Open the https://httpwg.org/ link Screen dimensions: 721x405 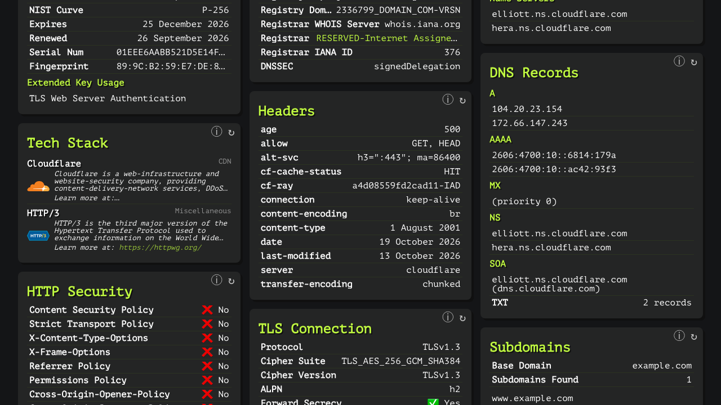click(160, 247)
